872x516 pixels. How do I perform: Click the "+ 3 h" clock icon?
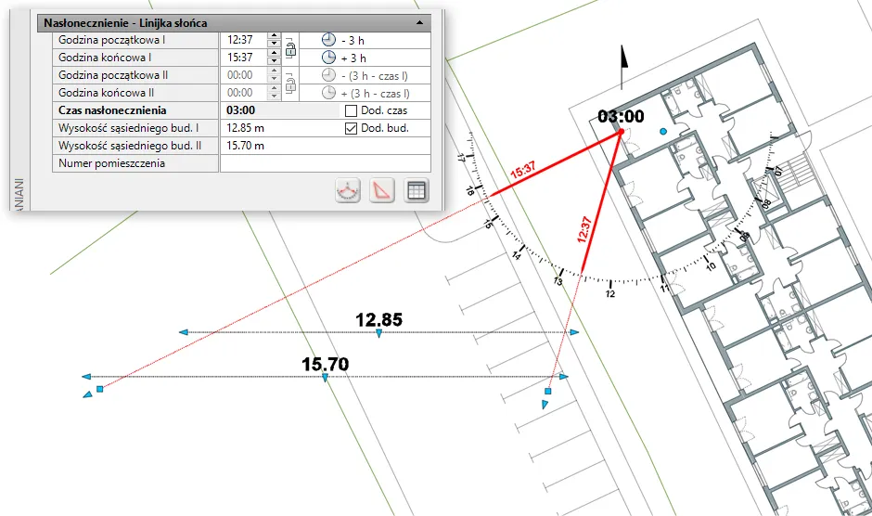[x=328, y=58]
